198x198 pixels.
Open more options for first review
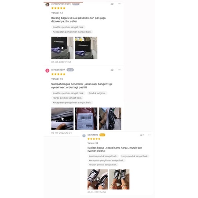pyautogui.click(x=120, y=4)
